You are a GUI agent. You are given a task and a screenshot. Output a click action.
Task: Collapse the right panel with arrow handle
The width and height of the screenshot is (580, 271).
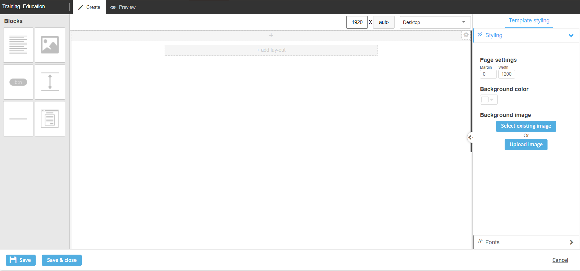click(x=470, y=137)
